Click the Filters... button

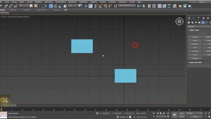(196, 117)
